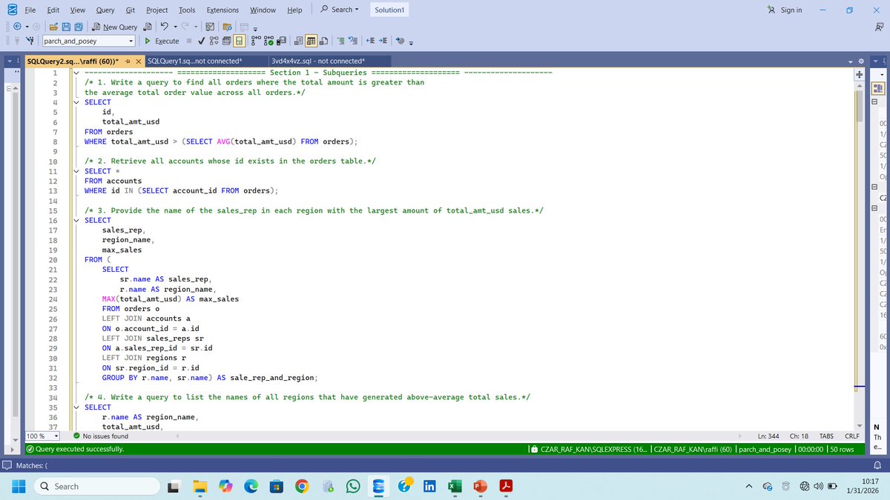The width and height of the screenshot is (890, 500).
Task: Click the Increase Indent icon
Action: coord(383,41)
